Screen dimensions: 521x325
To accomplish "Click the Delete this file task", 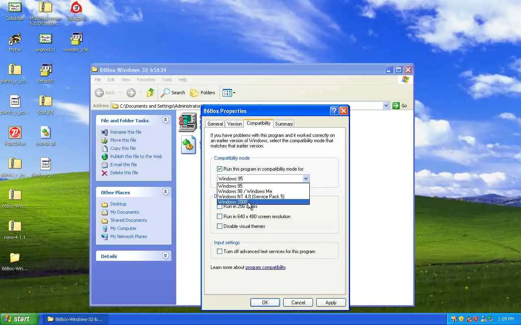I will coord(124,173).
